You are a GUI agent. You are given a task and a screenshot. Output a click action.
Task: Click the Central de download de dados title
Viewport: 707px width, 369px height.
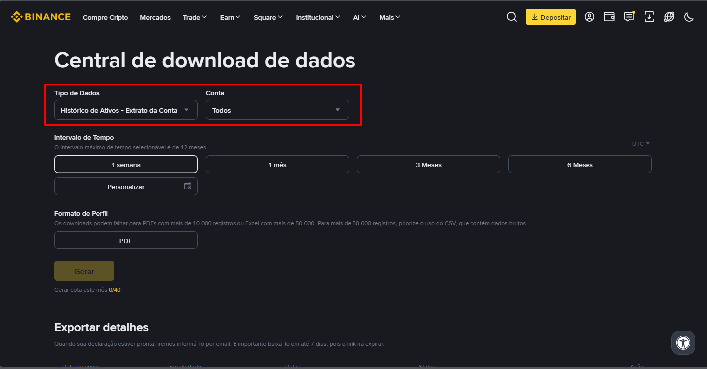(x=205, y=61)
